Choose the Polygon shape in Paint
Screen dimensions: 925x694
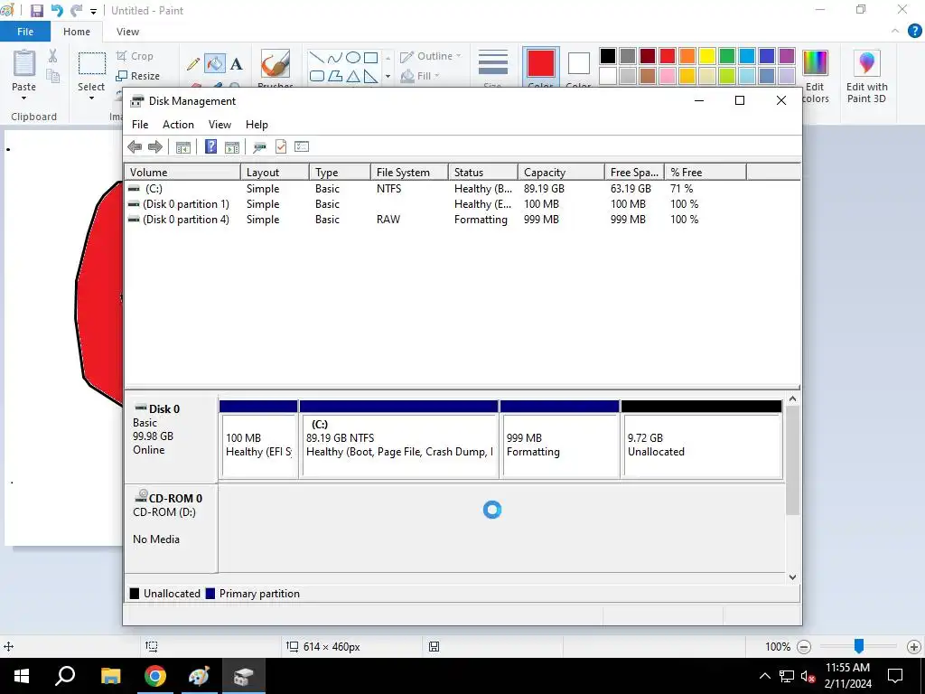point(334,76)
